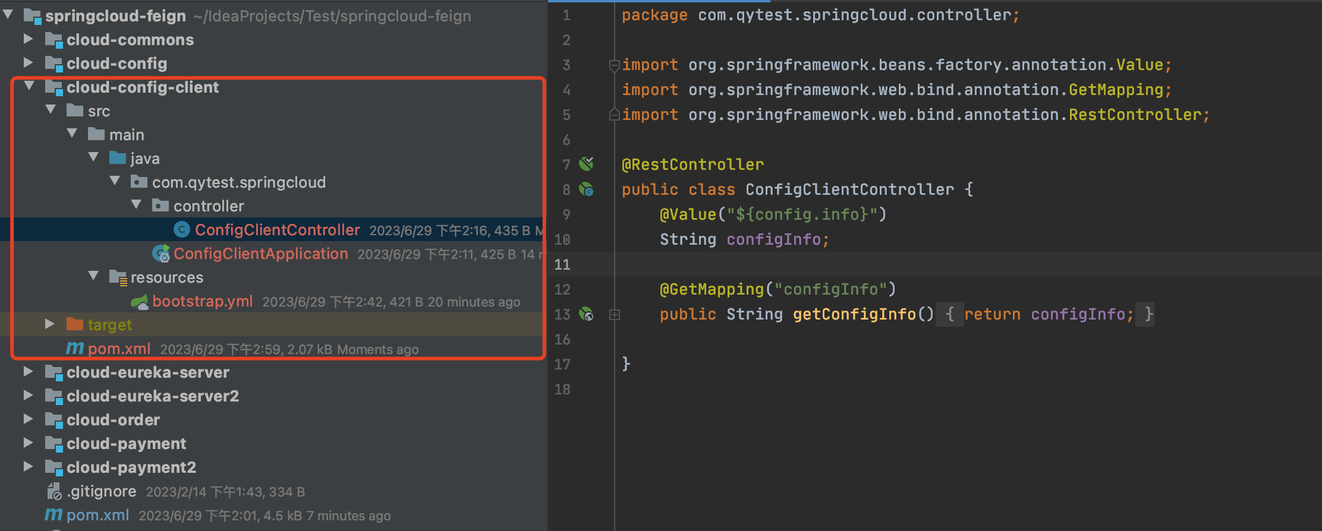Expand the cloud-eureka-server2 module

(28, 395)
